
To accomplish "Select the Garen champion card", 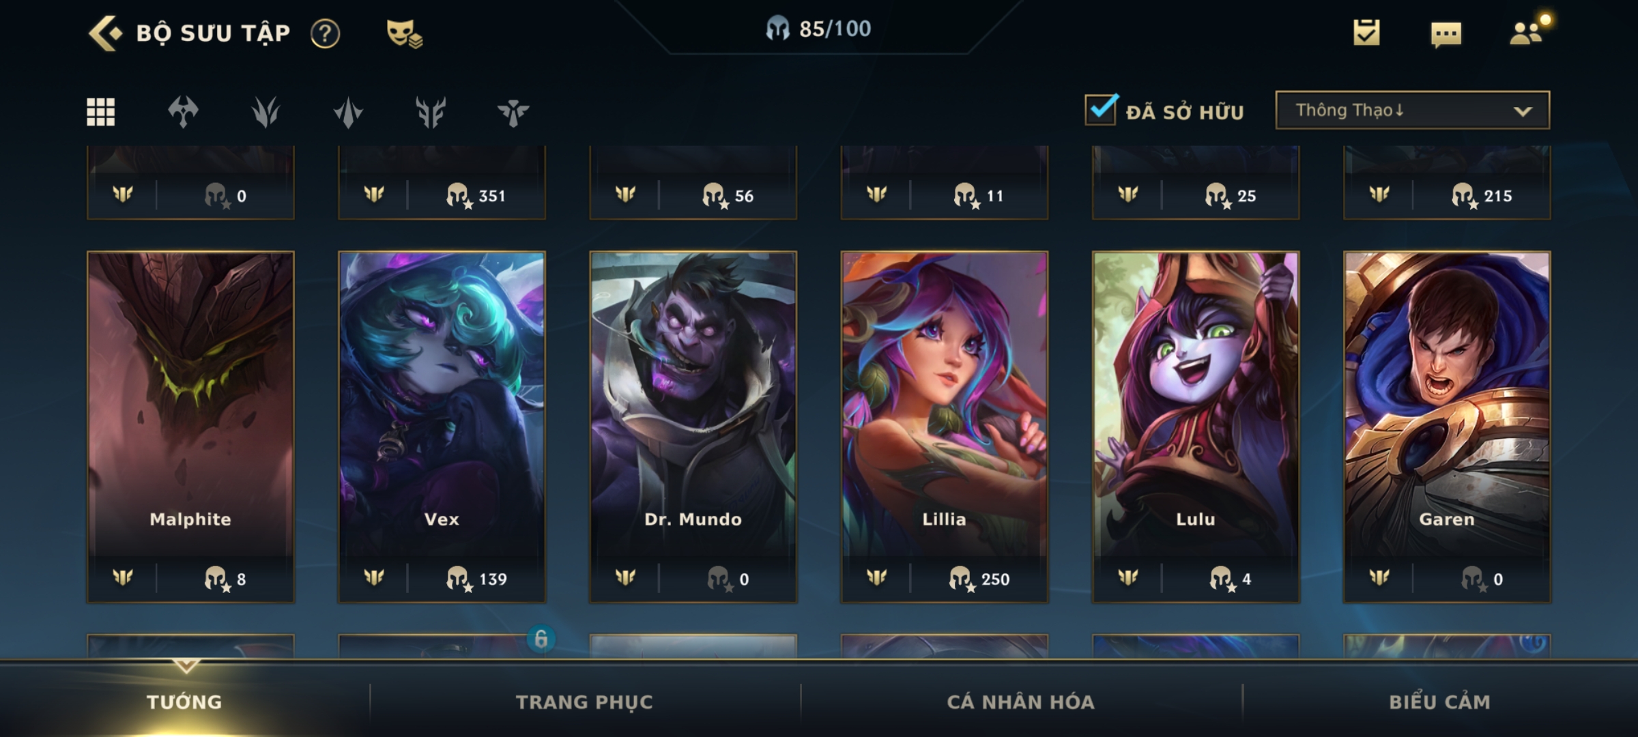I will [1447, 427].
